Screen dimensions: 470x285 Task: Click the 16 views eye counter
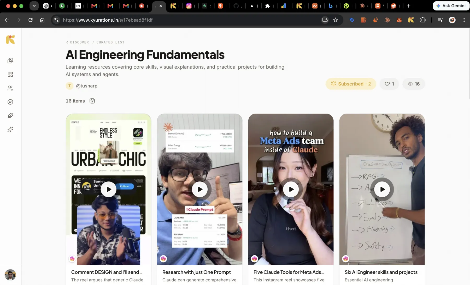tap(414, 84)
